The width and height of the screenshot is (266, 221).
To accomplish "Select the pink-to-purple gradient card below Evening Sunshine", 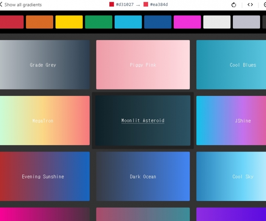I will (x=45, y=214).
